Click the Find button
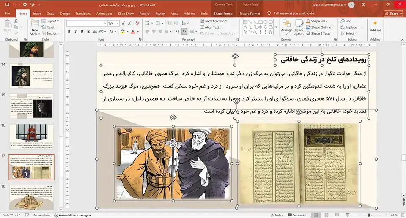Image resolution: width=406 pixels, height=218 pixels. [x=346, y=21]
